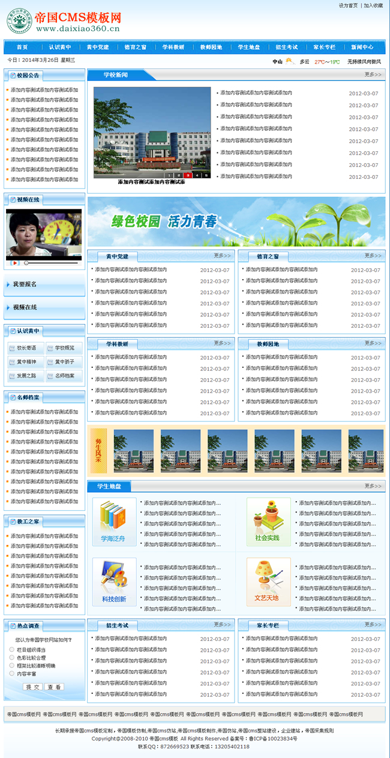Click the video progress slider track

[x=51, y=263]
